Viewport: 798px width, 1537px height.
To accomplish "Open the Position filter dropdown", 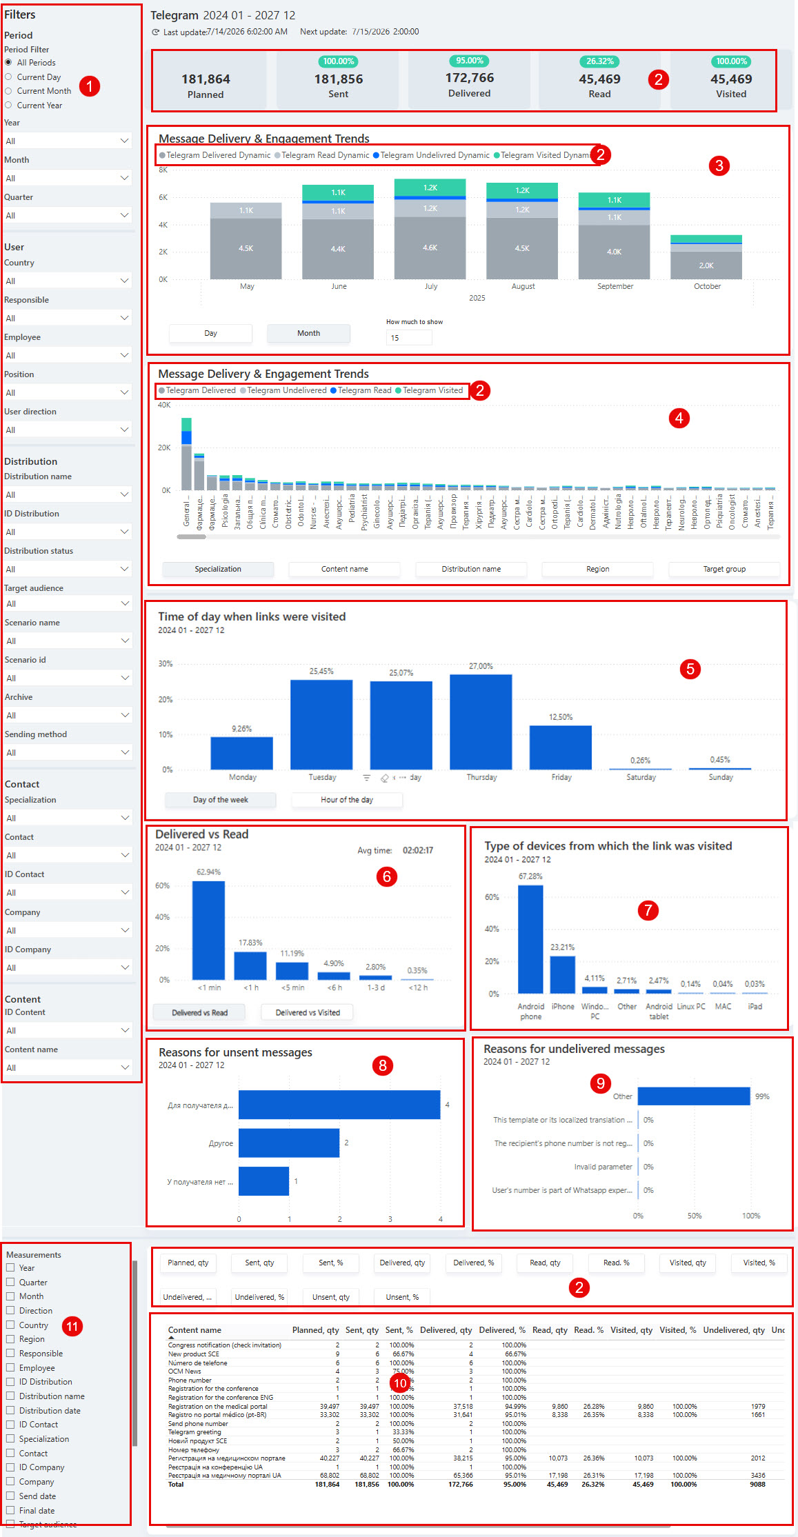I will (x=68, y=392).
